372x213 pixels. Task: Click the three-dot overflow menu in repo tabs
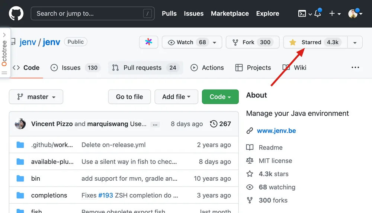coord(355,68)
